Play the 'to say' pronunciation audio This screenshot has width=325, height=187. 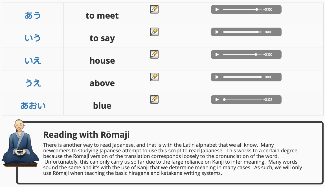click(x=217, y=32)
